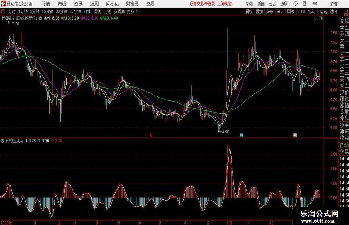Click the red S marker on timeline

pyautogui.click(x=151, y=136)
